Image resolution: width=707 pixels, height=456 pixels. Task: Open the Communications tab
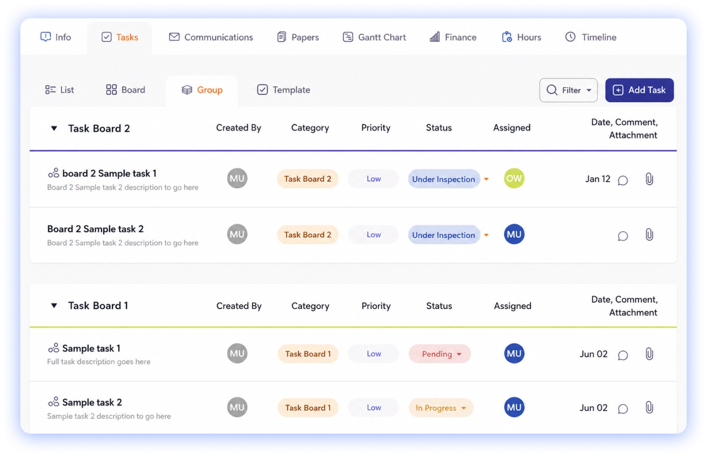211,37
